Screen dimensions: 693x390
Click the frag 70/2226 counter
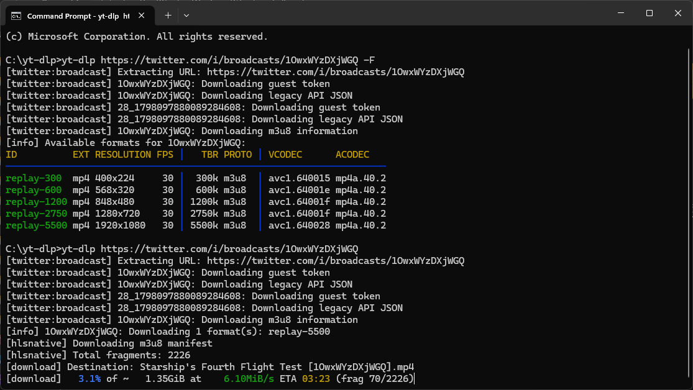[x=375, y=379]
